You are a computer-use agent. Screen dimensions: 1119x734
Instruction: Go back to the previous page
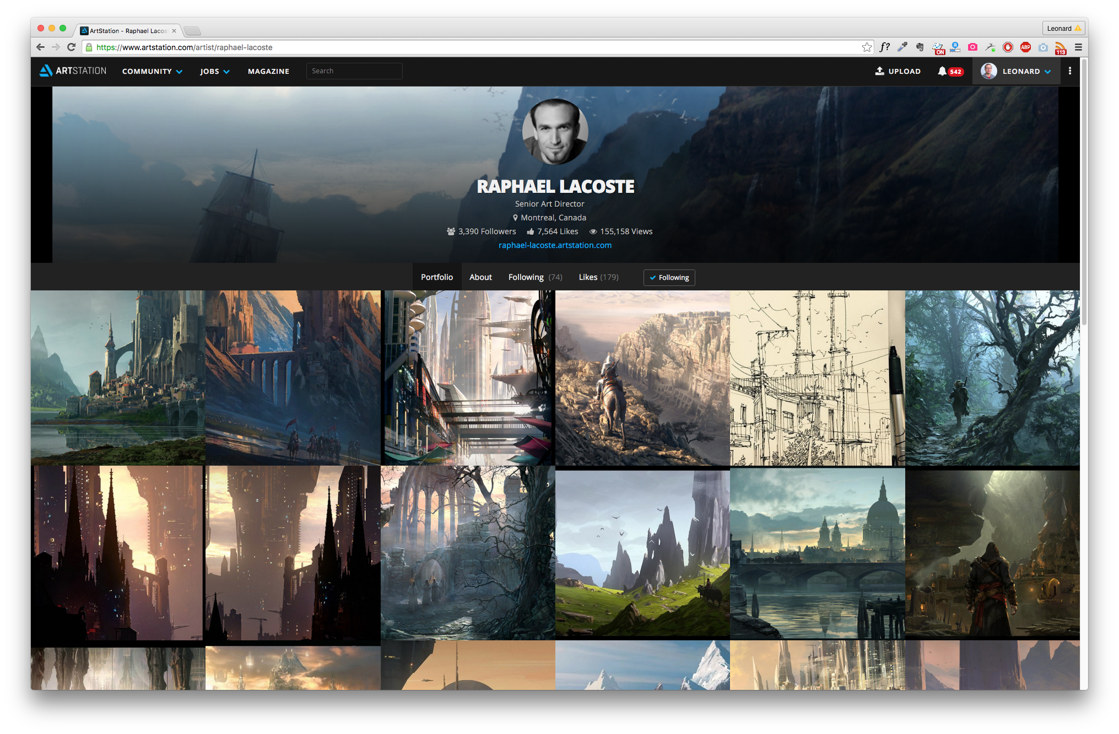coord(40,47)
